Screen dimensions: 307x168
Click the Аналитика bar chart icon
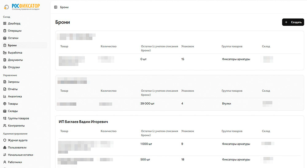pyautogui.click(x=5, y=97)
